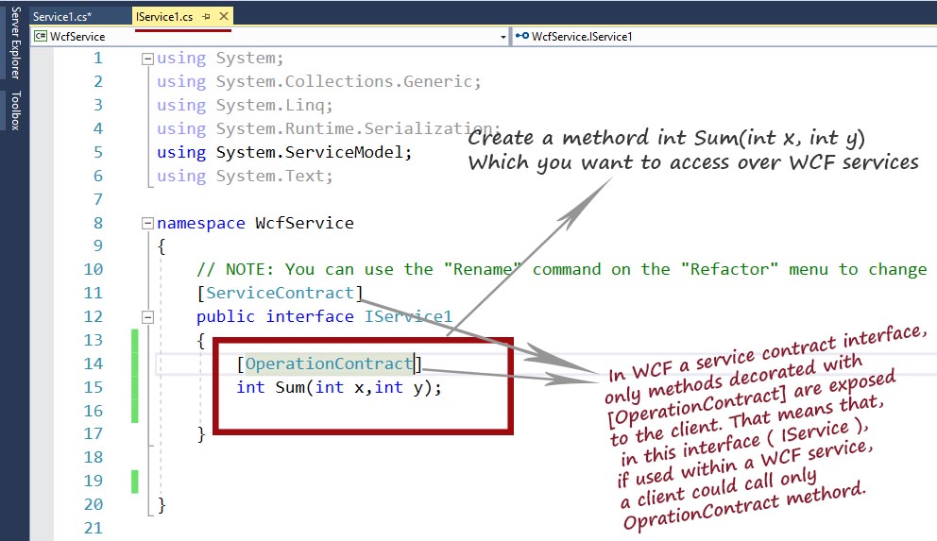Click the C# project icon beside WcfService
937x541 pixels.
coord(41,37)
